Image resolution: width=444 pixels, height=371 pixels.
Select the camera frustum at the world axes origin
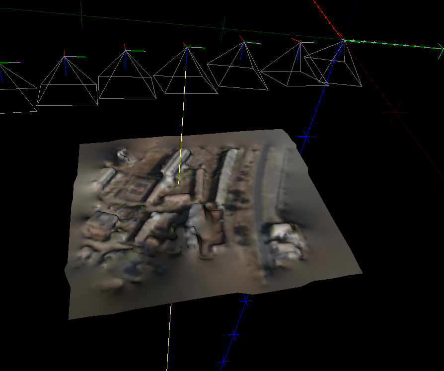coord(333,63)
